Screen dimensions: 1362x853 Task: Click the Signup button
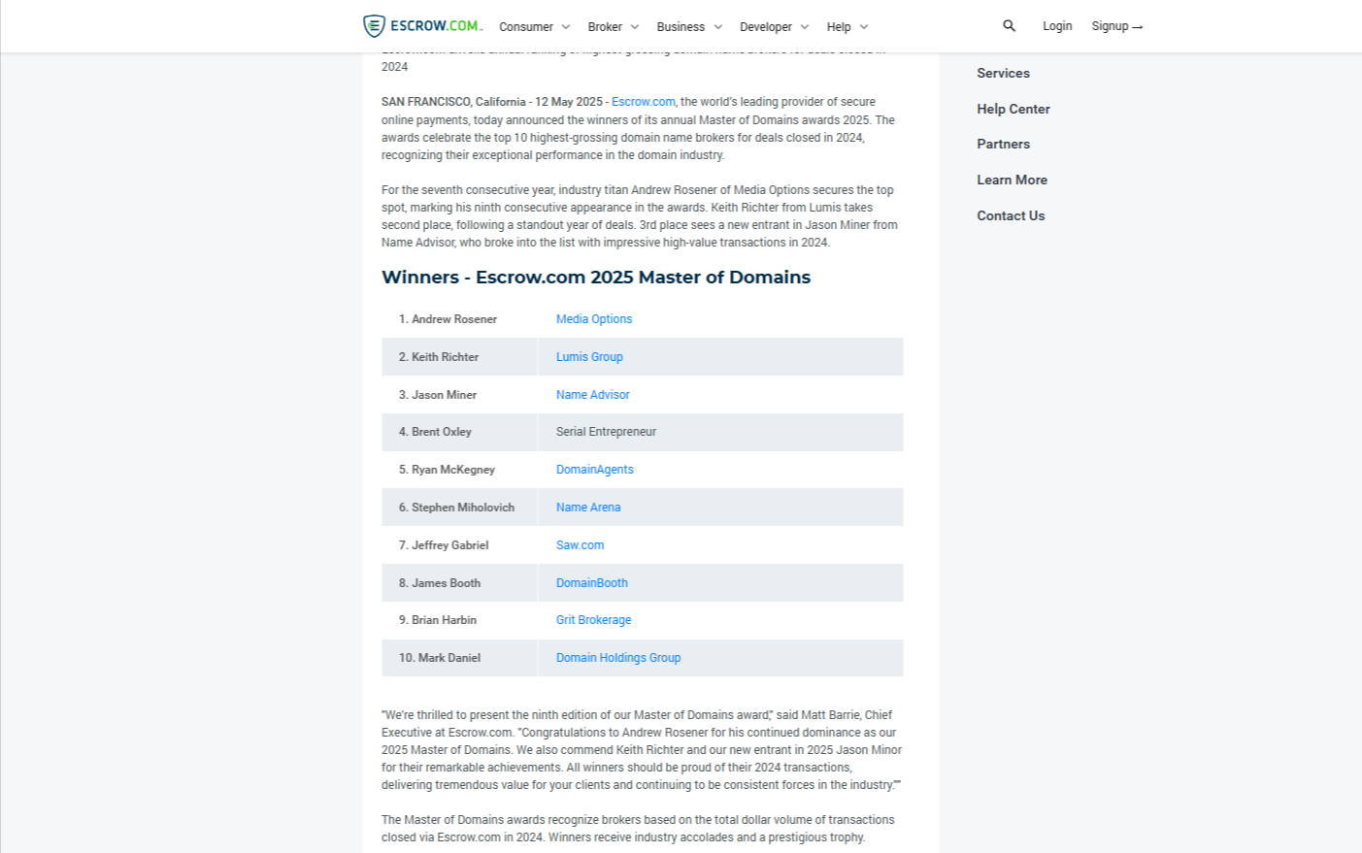tap(1117, 26)
